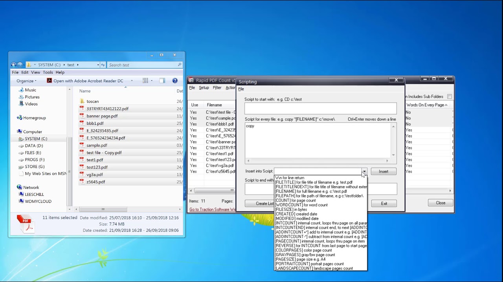
Task: Click the Script to start with input field
Action: point(321,108)
